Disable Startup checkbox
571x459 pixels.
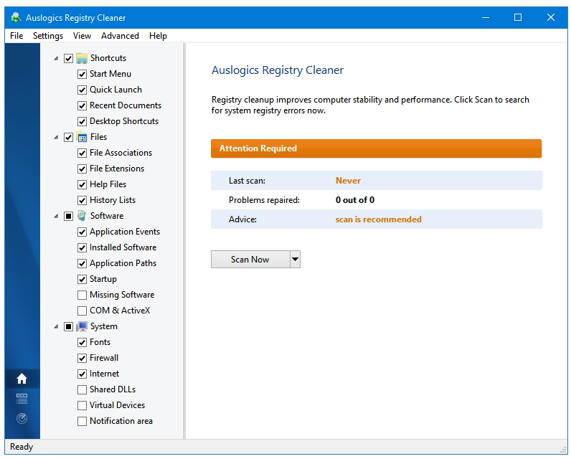tap(82, 279)
